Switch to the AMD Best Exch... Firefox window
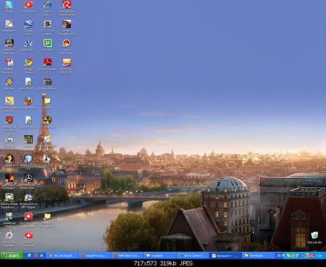 point(128,256)
